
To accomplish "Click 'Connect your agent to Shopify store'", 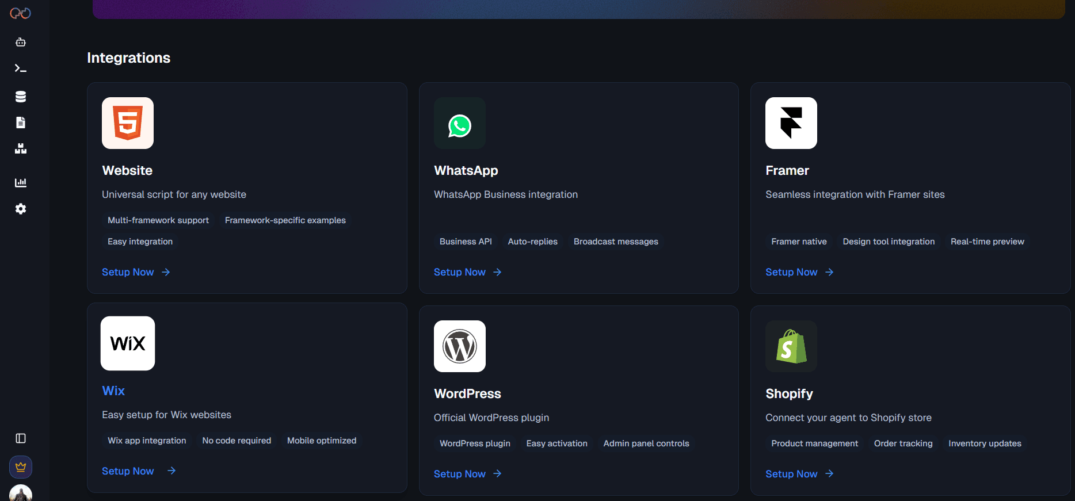I will (848, 418).
